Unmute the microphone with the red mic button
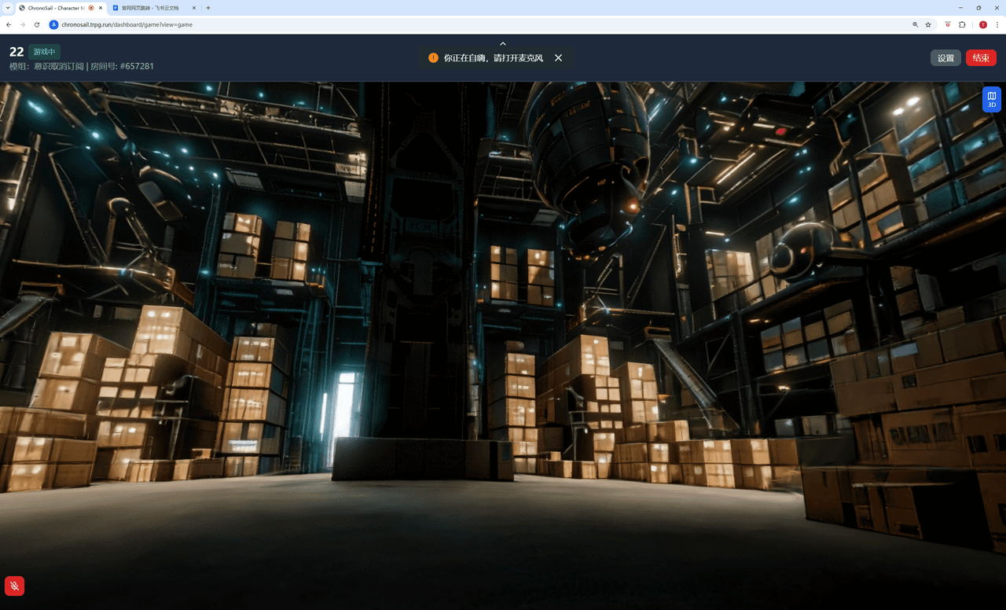Screen dimensions: 1006x610 (x=14, y=586)
